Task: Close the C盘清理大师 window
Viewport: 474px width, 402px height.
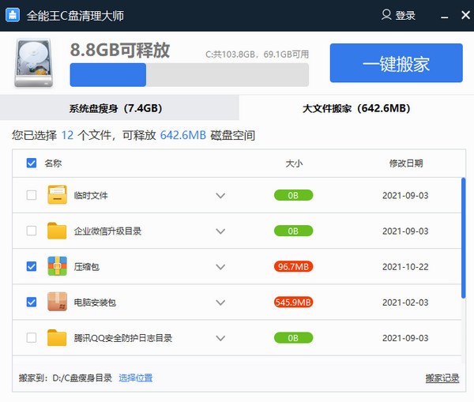Action: point(466,15)
